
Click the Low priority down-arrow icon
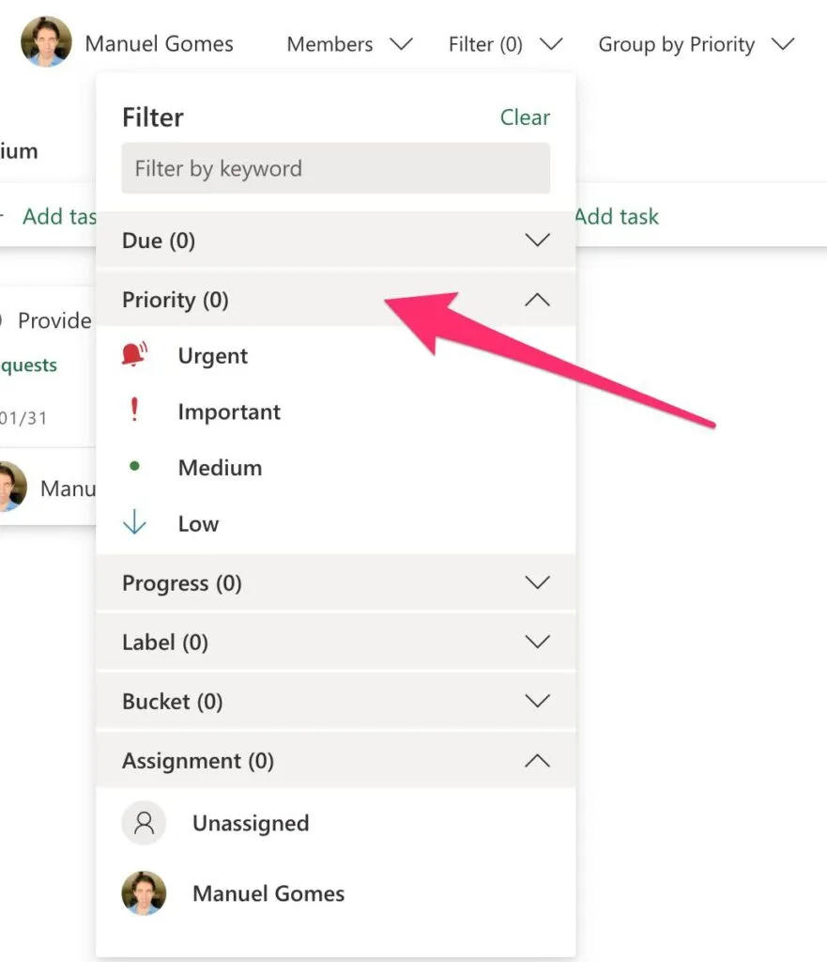click(134, 523)
